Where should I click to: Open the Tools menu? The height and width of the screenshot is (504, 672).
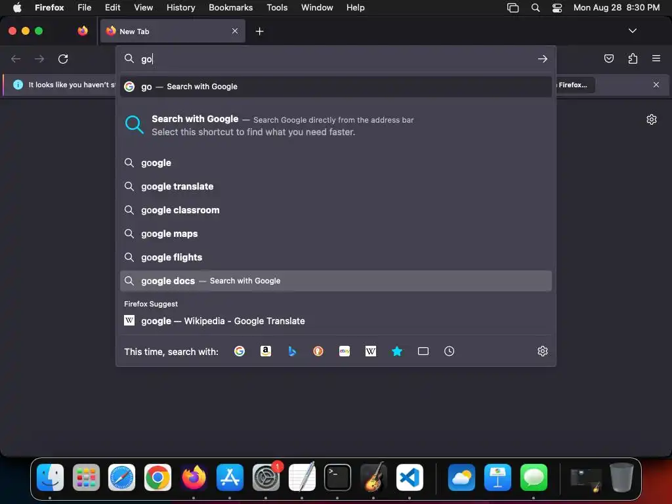(x=277, y=8)
